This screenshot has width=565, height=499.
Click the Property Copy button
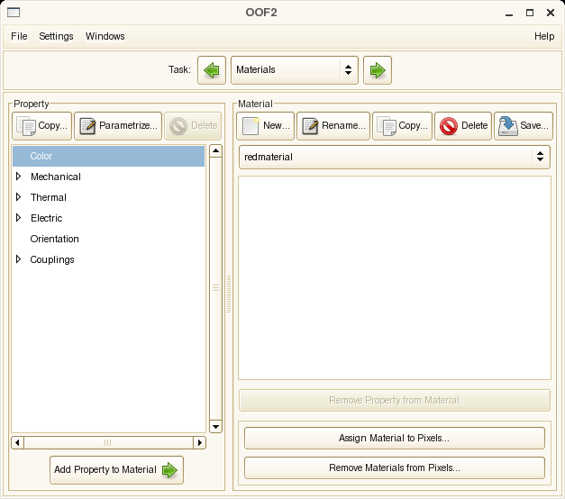point(42,126)
